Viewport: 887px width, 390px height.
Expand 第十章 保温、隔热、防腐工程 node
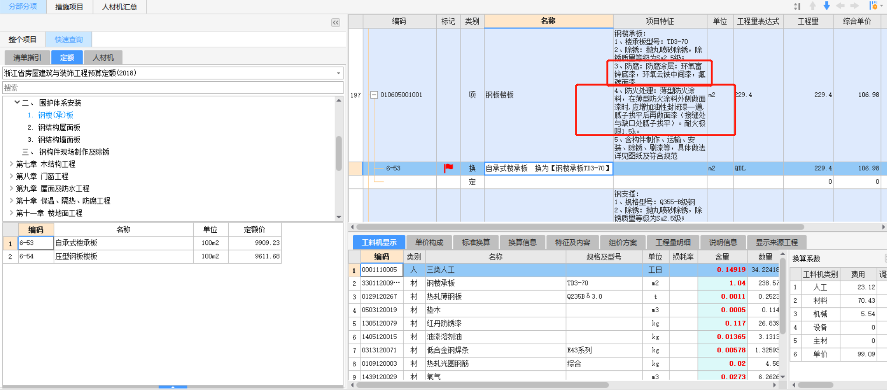click(11, 201)
